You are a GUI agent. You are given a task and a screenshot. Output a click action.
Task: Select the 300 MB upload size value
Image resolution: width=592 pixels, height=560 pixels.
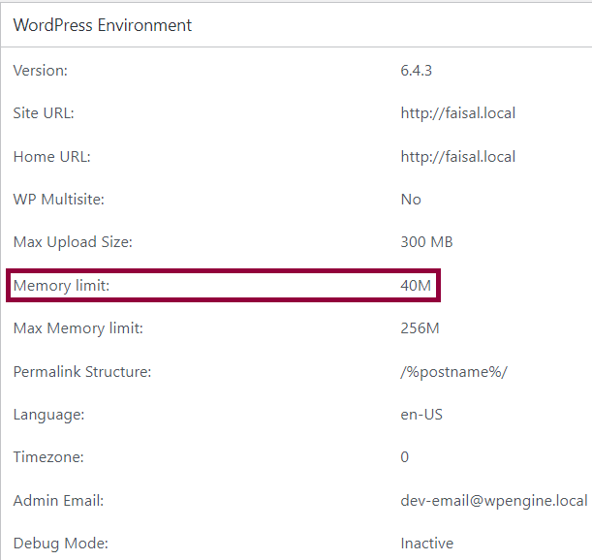(426, 242)
